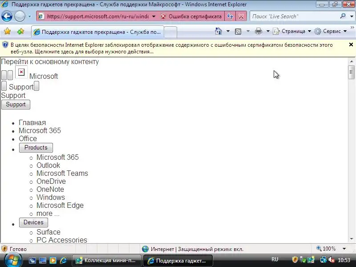Image resolution: width=356 pixels, height=267 pixels.
Task: Click the broken image placeholder icon
Action: (x=21, y=72)
